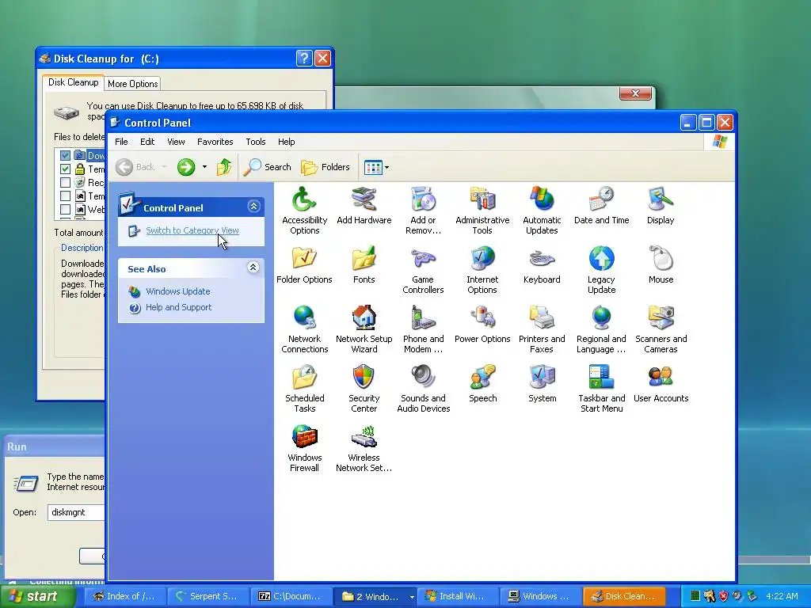Open Mouse settings icon
Screen dimensions: 811x608
[x=661, y=265]
